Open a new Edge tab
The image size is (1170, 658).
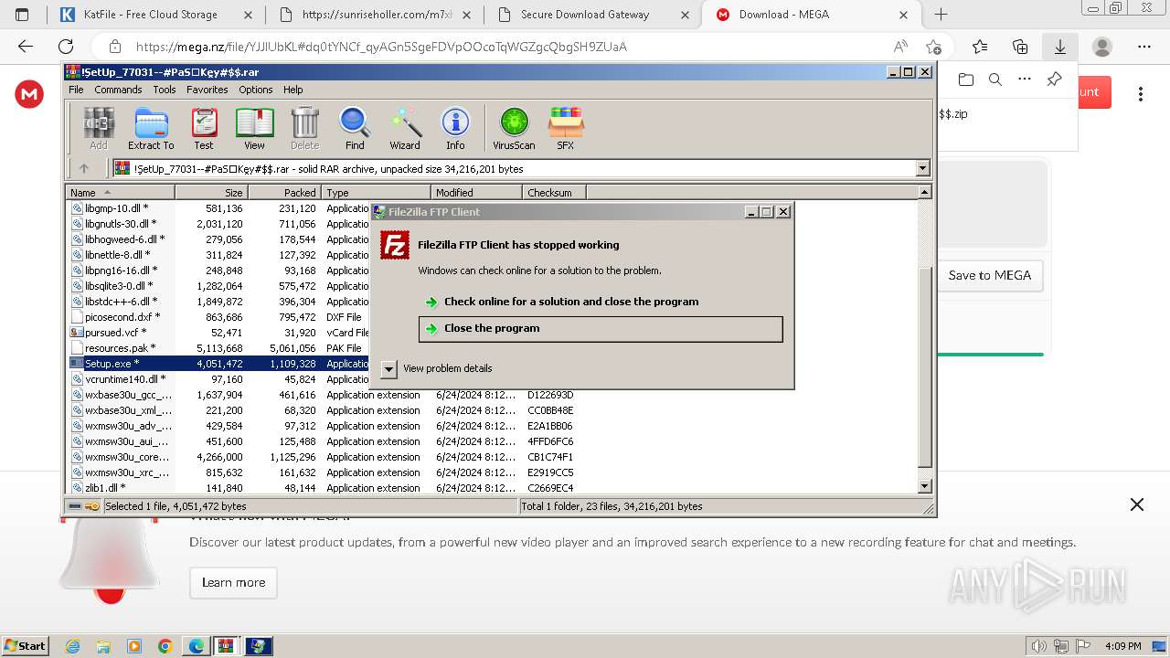[x=941, y=14]
